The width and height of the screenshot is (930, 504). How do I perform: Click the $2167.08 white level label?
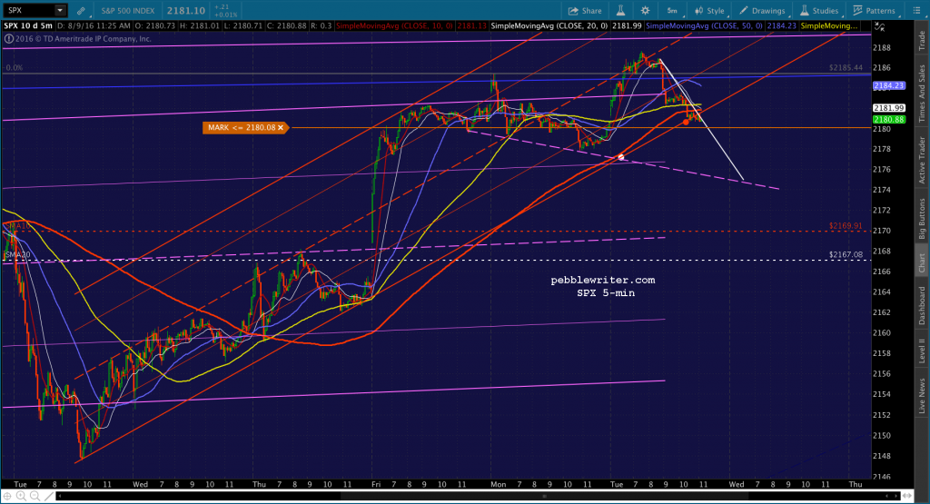(846, 255)
